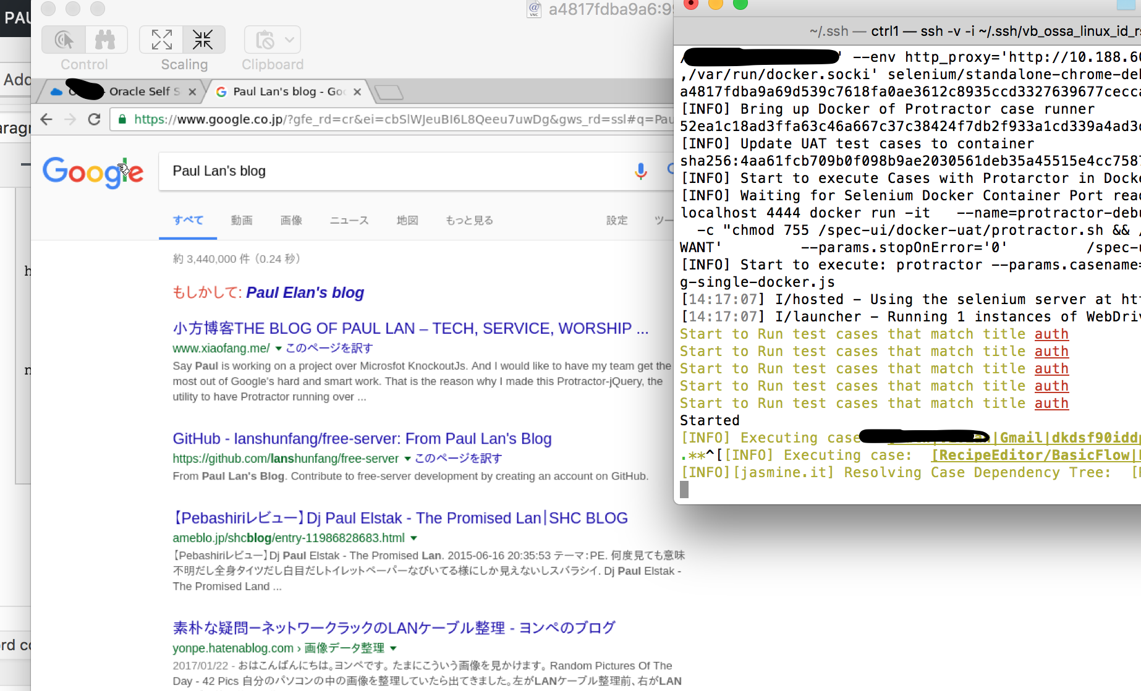Select the 画像 search filter tab
Image resolution: width=1141 pixels, height=691 pixels.
click(291, 221)
